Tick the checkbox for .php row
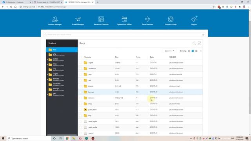The height and width of the screenshot is (141, 251). click(80, 74)
